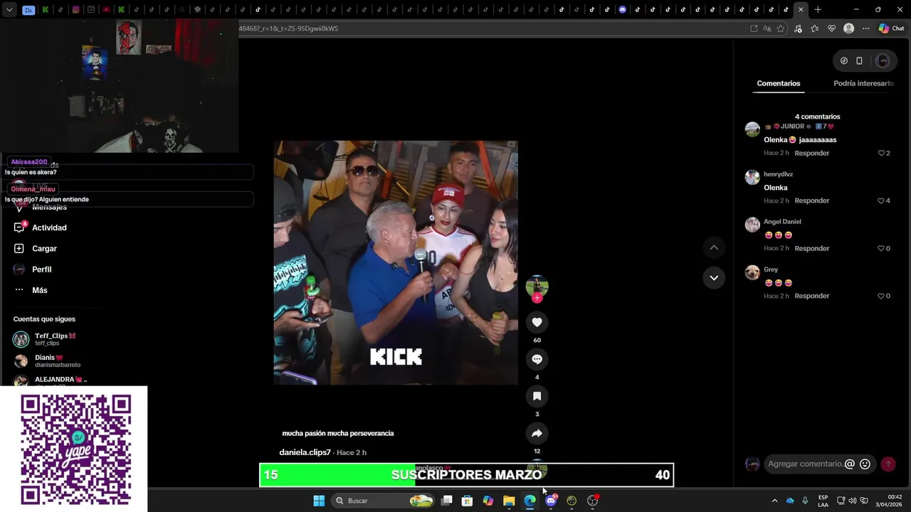
Task: Open File Explorer from taskbar
Action: tap(509, 501)
